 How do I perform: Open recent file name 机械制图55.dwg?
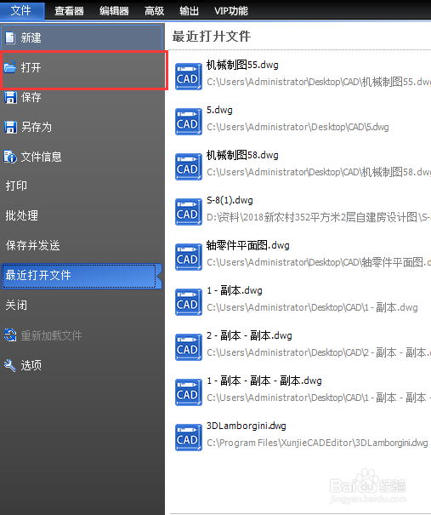point(242,65)
